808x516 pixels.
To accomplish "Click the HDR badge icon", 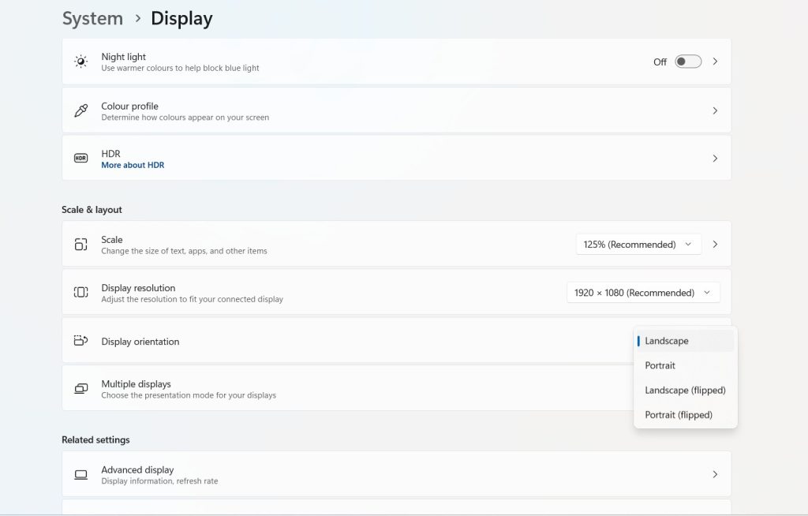I will coord(80,159).
